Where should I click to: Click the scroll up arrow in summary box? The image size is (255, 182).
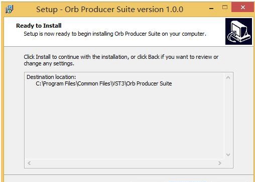(x=228, y=77)
